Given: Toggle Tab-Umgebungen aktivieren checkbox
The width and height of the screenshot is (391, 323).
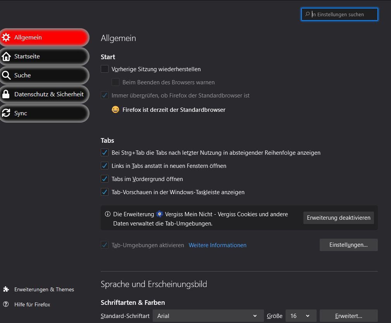Looking at the screenshot, I should pyautogui.click(x=105, y=245).
